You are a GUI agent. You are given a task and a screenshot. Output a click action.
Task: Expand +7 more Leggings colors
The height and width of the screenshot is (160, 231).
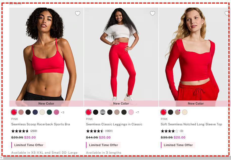[137, 112]
